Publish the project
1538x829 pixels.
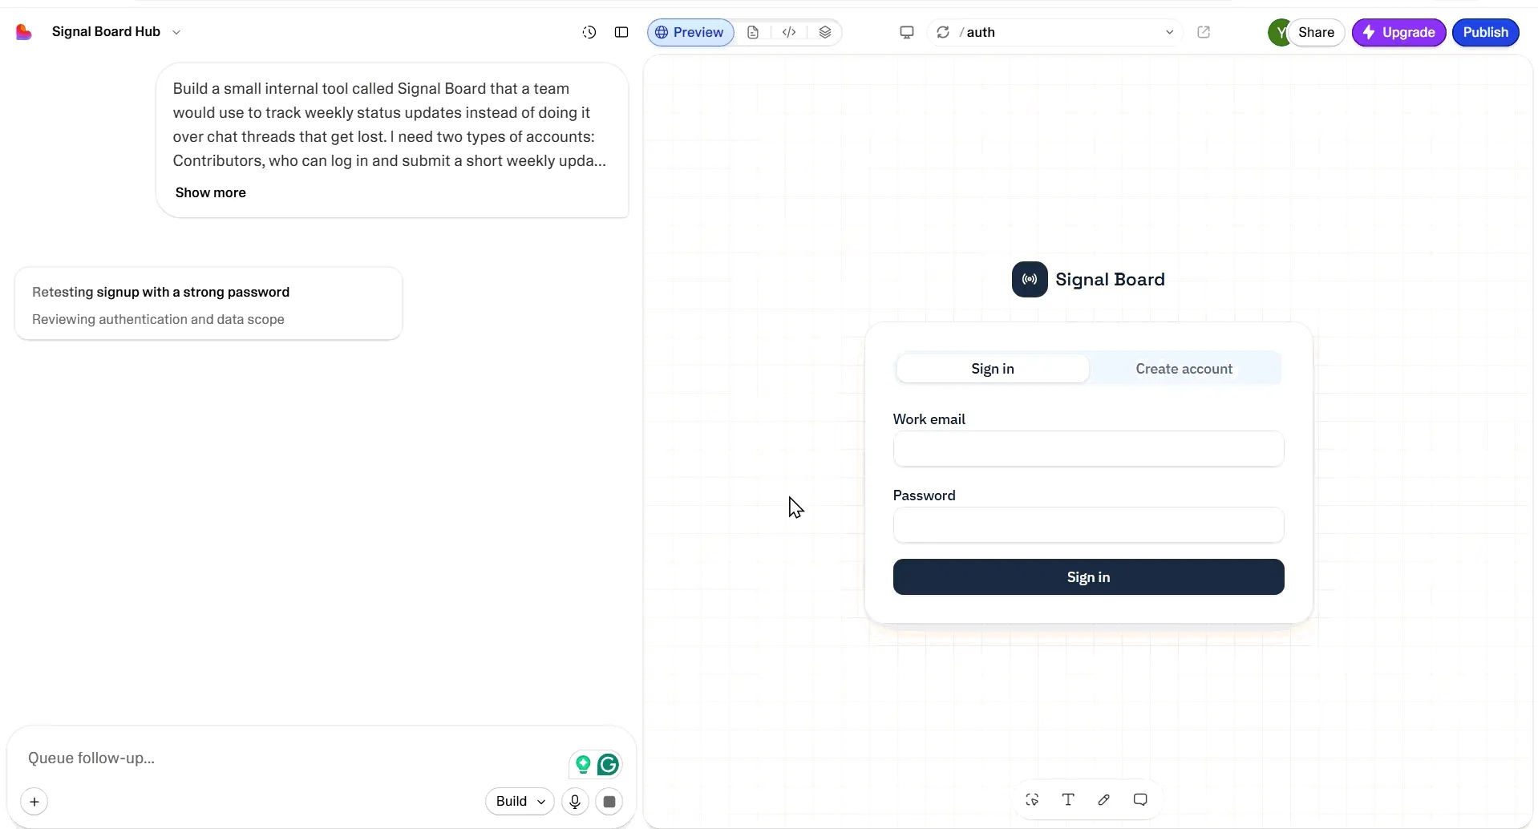[x=1486, y=32]
